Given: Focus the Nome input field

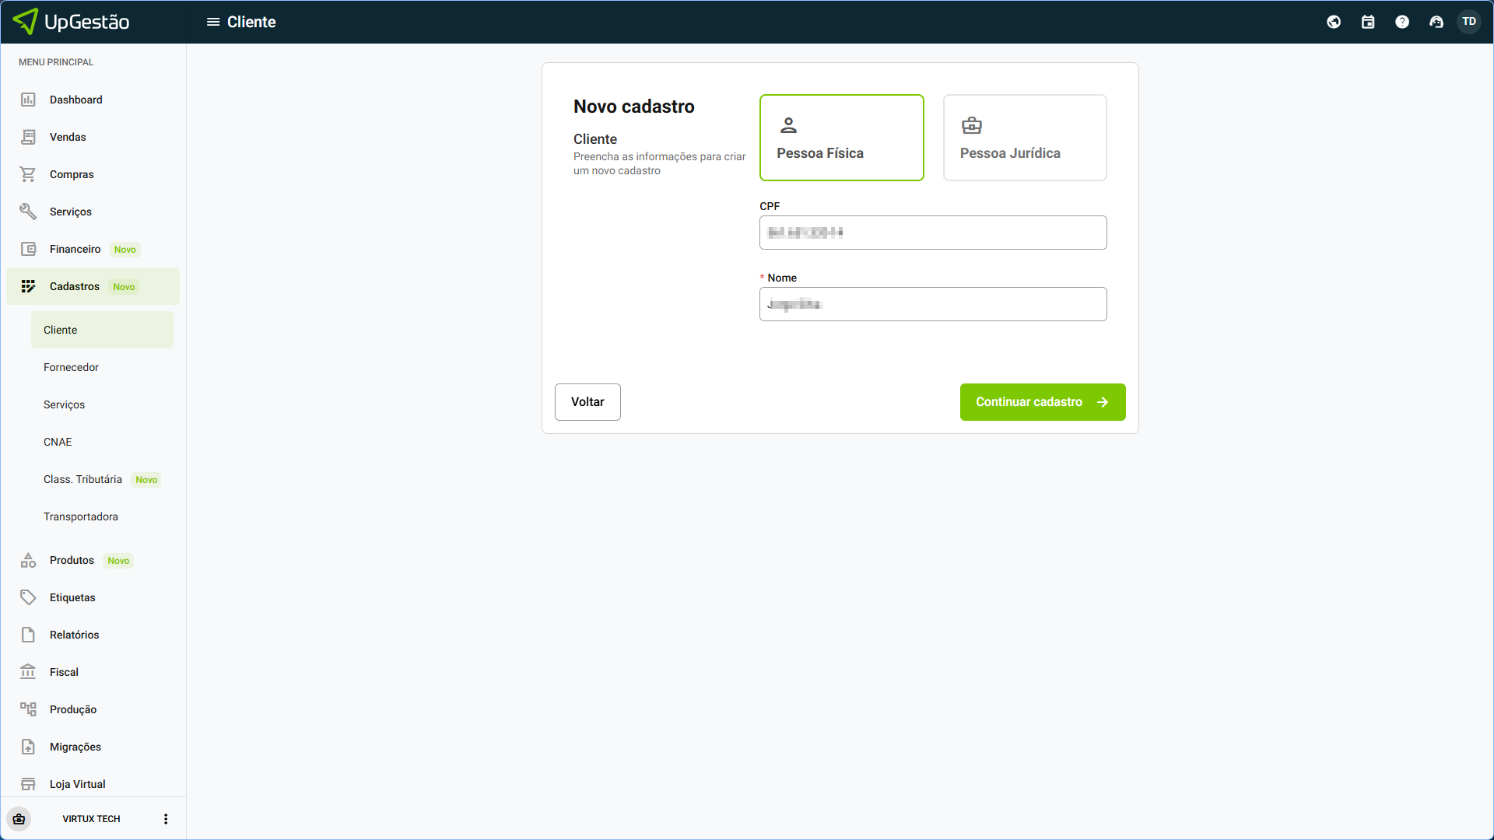Looking at the screenshot, I should click(x=932, y=304).
